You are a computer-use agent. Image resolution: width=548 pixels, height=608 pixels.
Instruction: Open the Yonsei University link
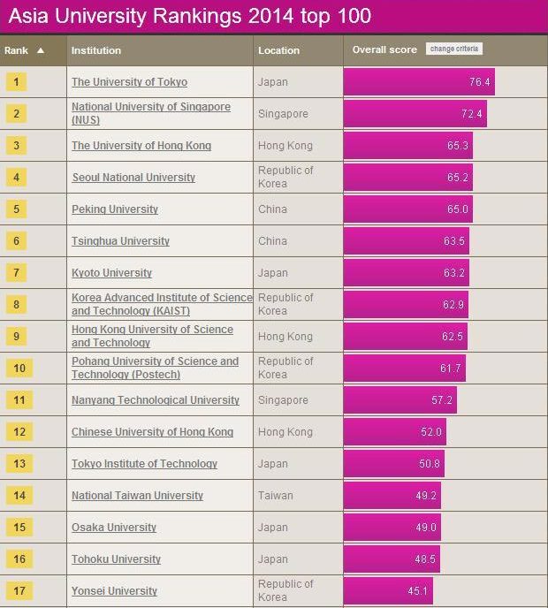[x=114, y=591]
